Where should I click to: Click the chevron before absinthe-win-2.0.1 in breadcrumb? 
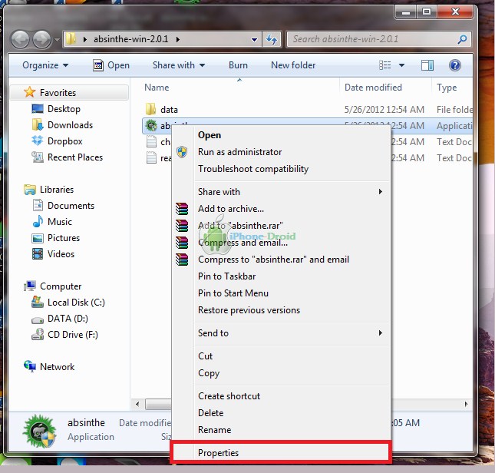(x=85, y=39)
